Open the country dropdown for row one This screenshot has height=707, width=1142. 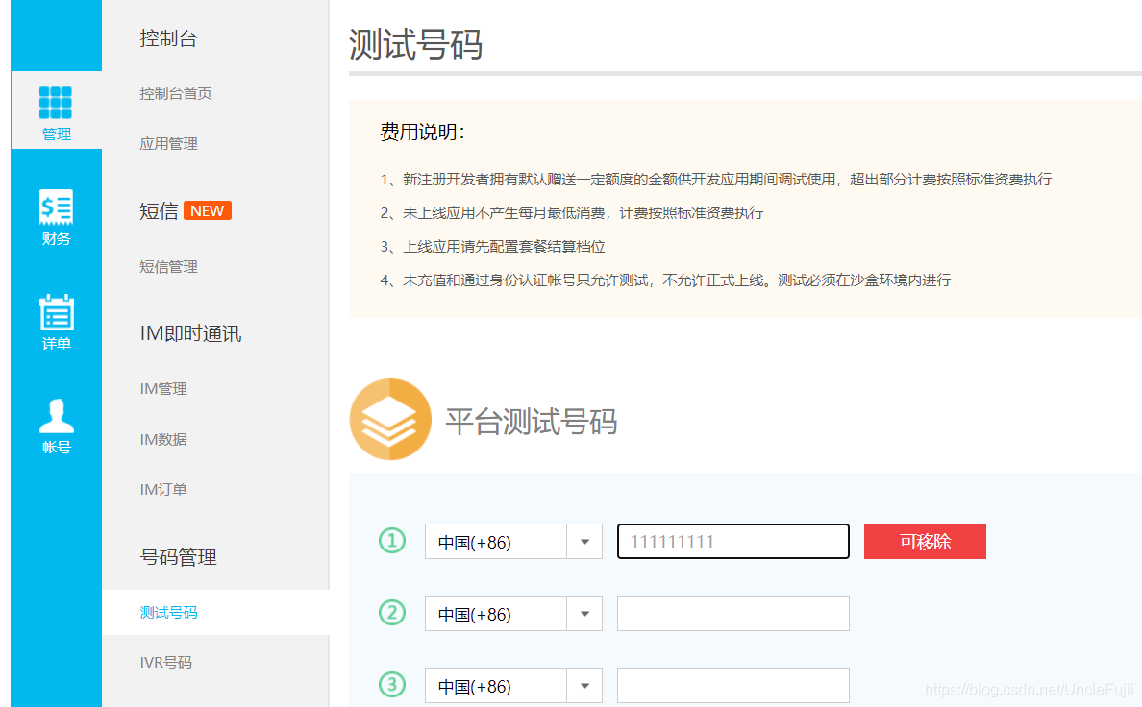coord(584,541)
